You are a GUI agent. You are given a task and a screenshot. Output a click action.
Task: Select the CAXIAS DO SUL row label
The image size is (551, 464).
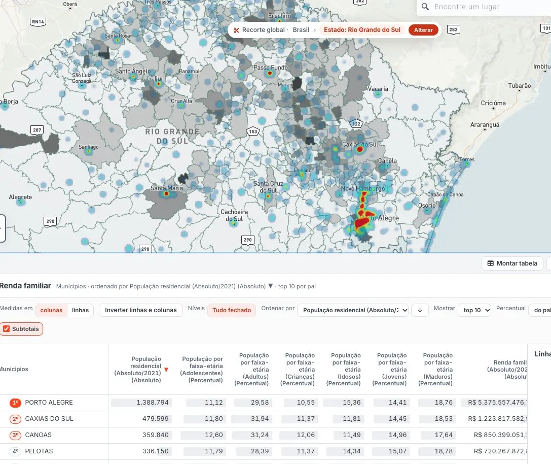click(49, 419)
